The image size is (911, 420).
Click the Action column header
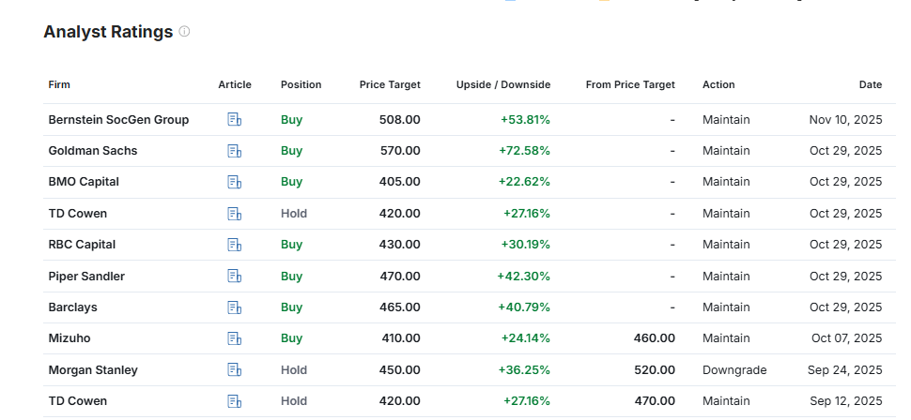click(718, 84)
